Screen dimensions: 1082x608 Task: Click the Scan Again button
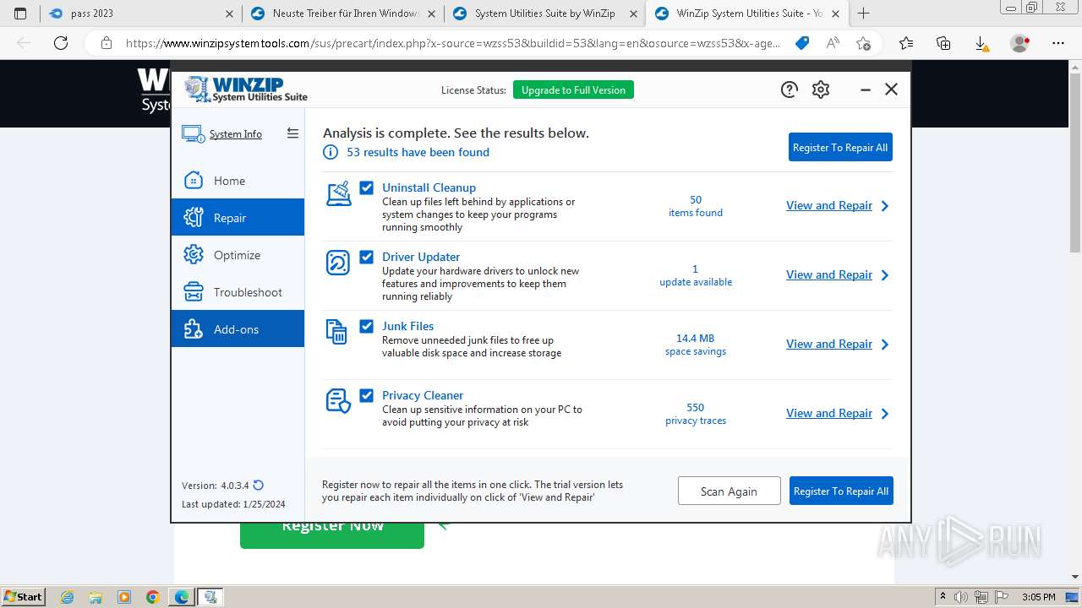[x=729, y=491]
